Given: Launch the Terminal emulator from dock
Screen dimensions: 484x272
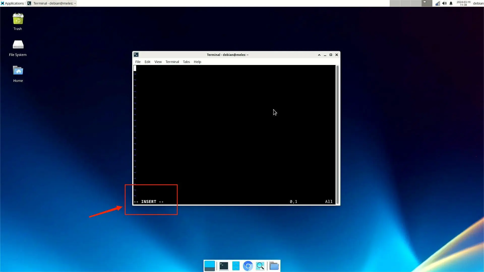Looking at the screenshot, I should 224,266.
